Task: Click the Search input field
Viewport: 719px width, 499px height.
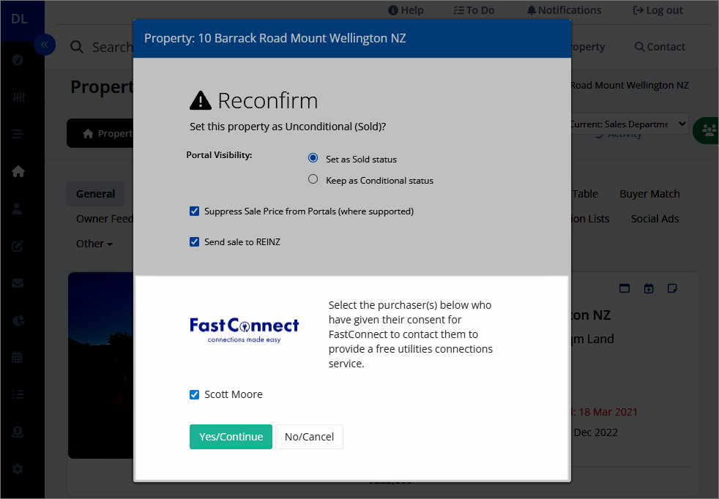Action: coord(112,47)
